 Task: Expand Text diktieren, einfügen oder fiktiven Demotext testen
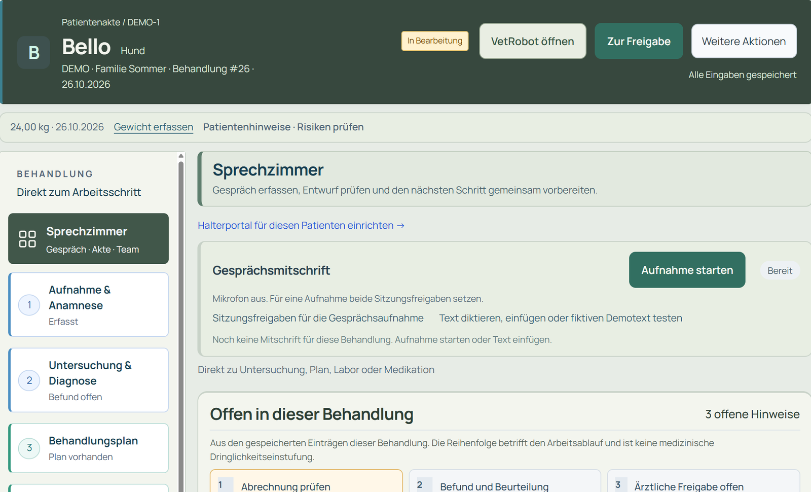point(561,318)
